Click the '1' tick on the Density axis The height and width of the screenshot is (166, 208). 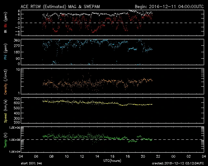(x=19, y=93)
